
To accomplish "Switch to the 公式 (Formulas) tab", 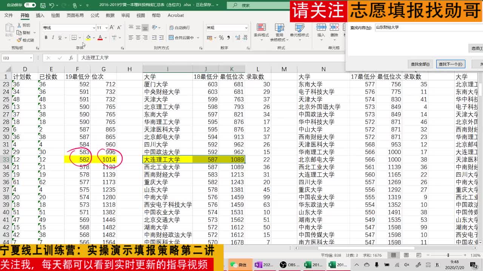I will (95, 15).
